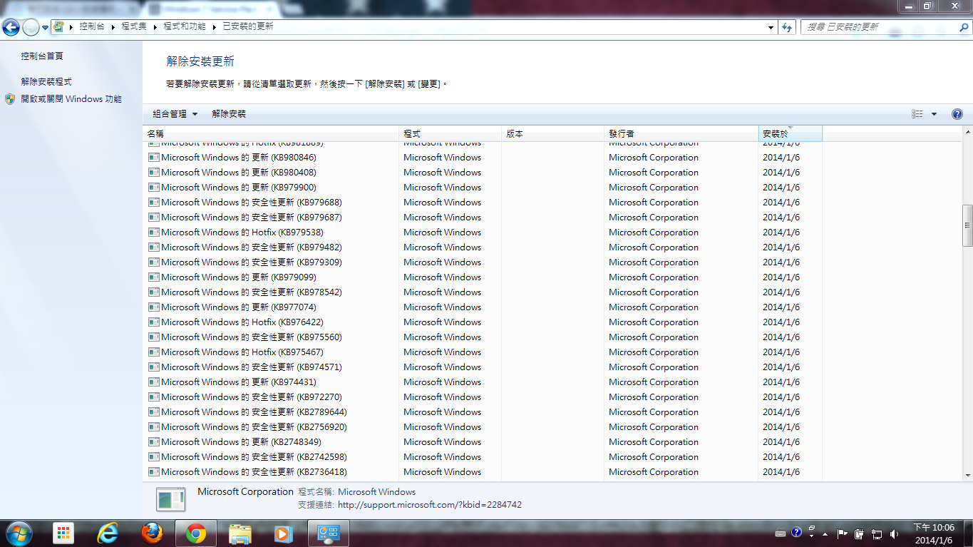Launch Internet Explorer from the taskbar
973x547 pixels.
tap(108, 533)
